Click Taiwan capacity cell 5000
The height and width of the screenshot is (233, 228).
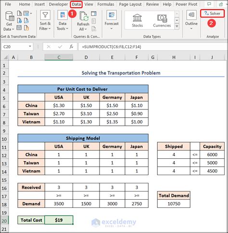212,163
